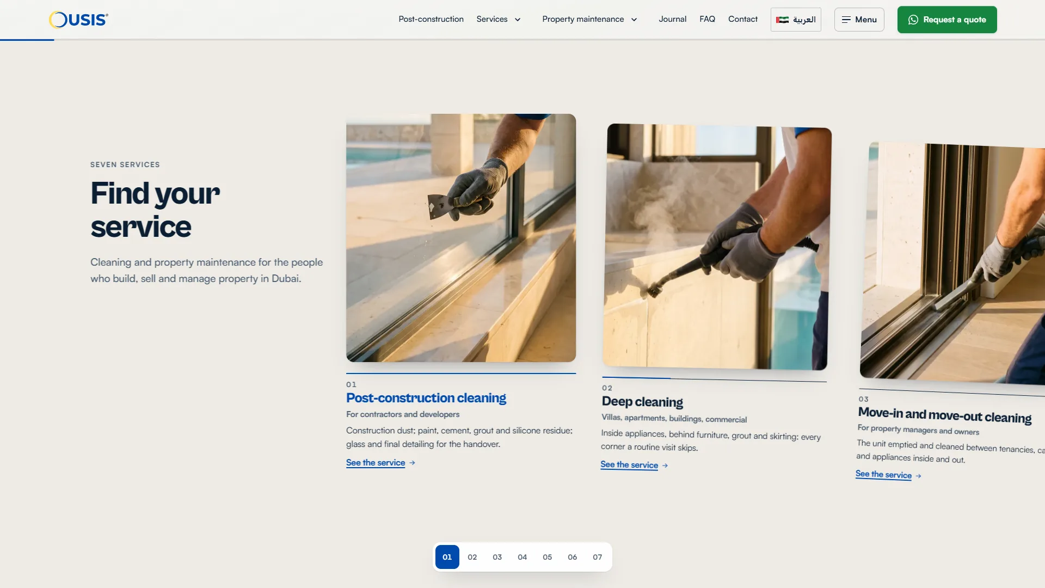Open the Post-construction nav link
Image resolution: width=1045 pixels, height=588 pixels.
[x=431, y=19]
